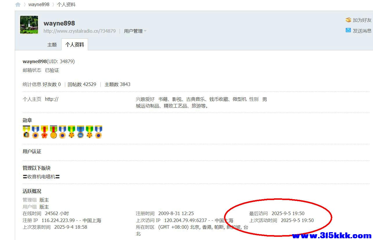
Task: Click the home icon in the breadcrumb
Action: coord(18,5)
